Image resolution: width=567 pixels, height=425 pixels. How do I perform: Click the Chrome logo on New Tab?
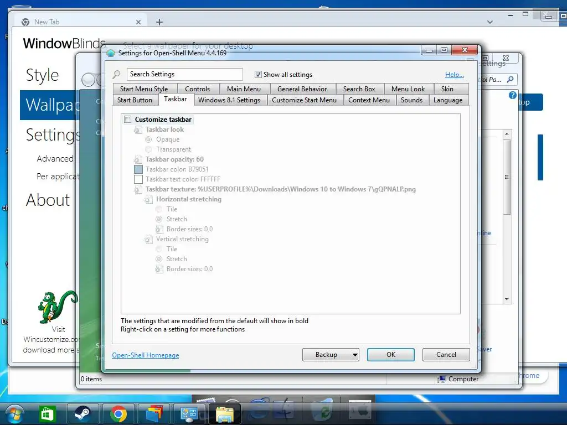click(25, 22)
